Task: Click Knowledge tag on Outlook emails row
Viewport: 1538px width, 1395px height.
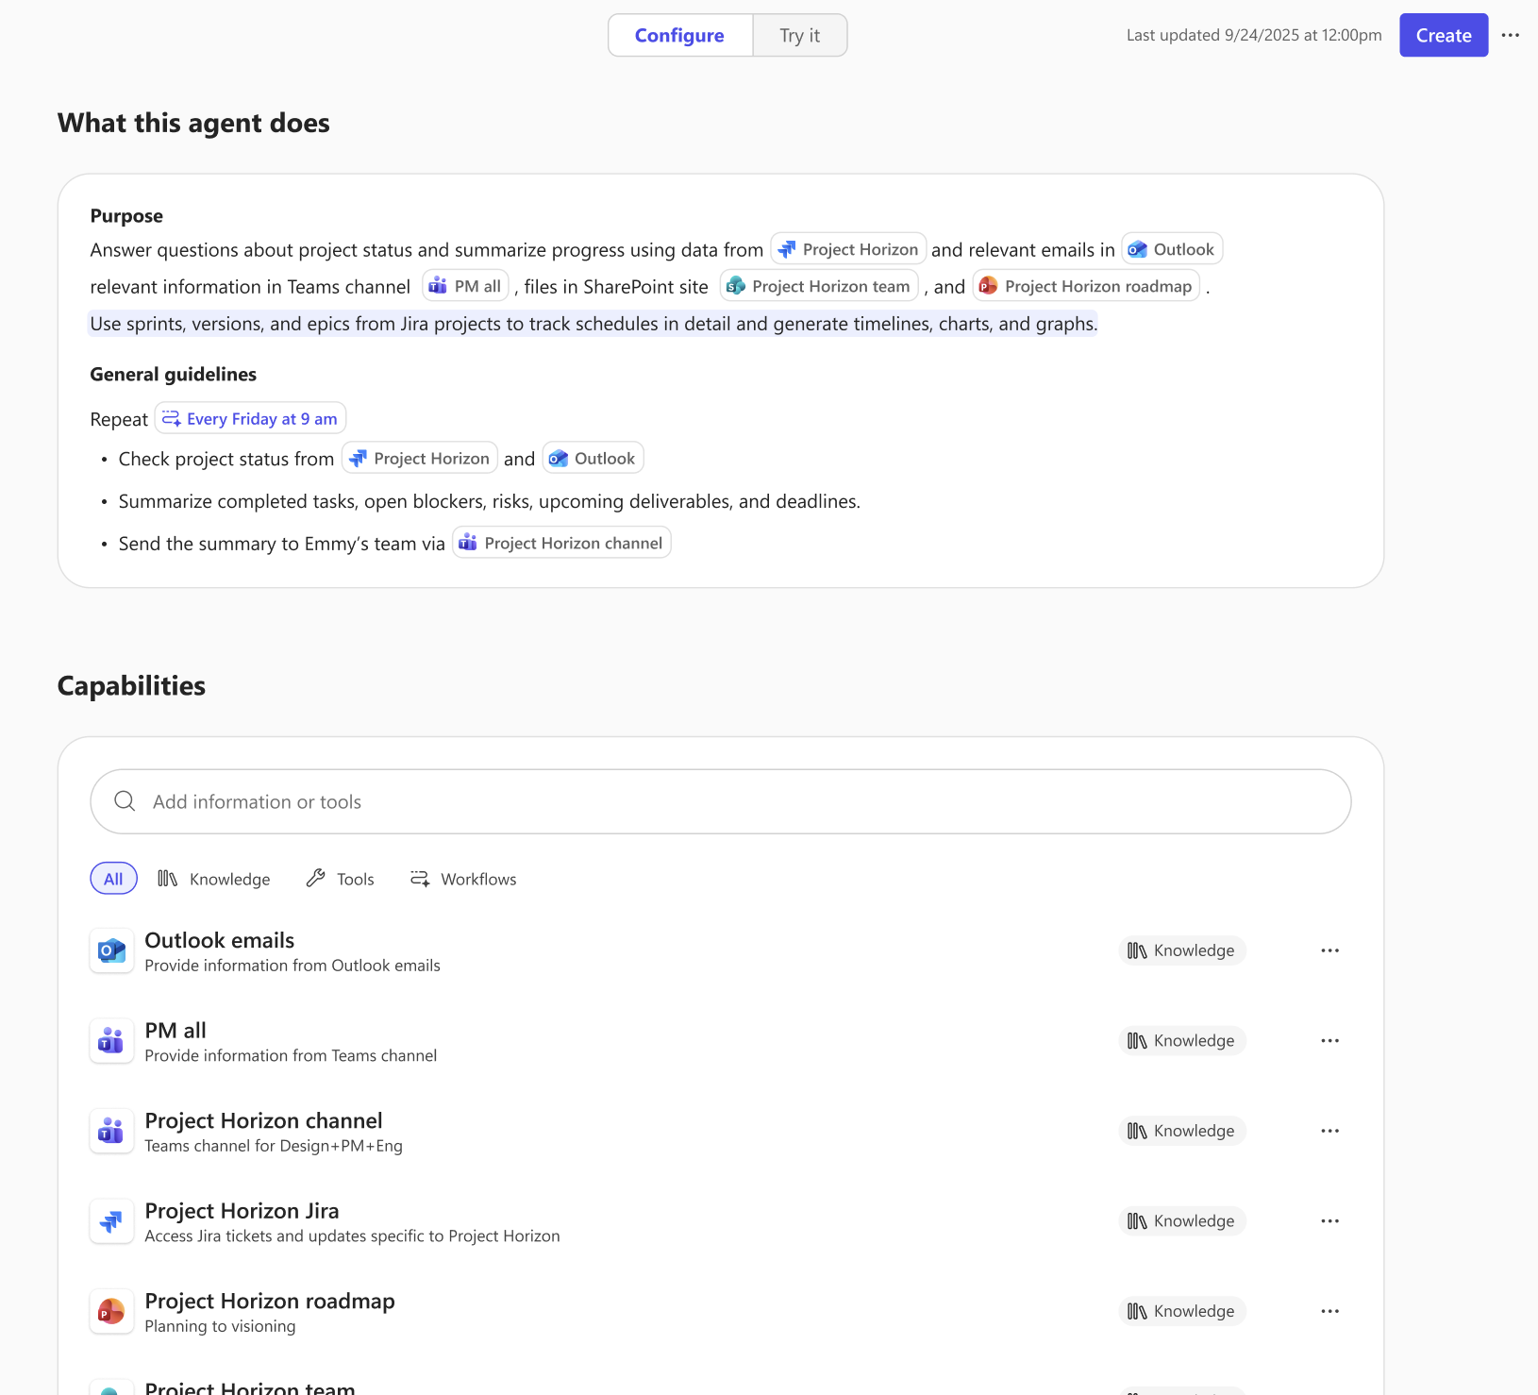Action: point(1181,950)
